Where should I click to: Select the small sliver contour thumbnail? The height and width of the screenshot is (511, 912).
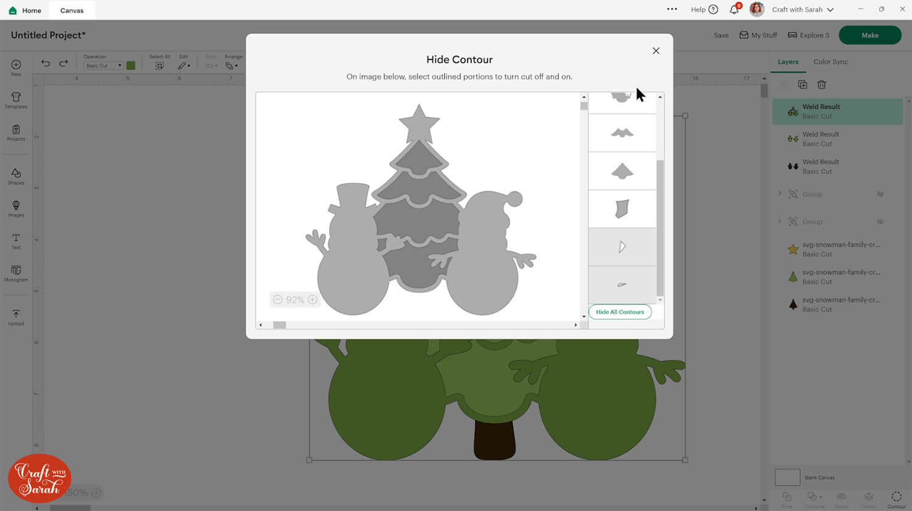click(x=622, y=284)
